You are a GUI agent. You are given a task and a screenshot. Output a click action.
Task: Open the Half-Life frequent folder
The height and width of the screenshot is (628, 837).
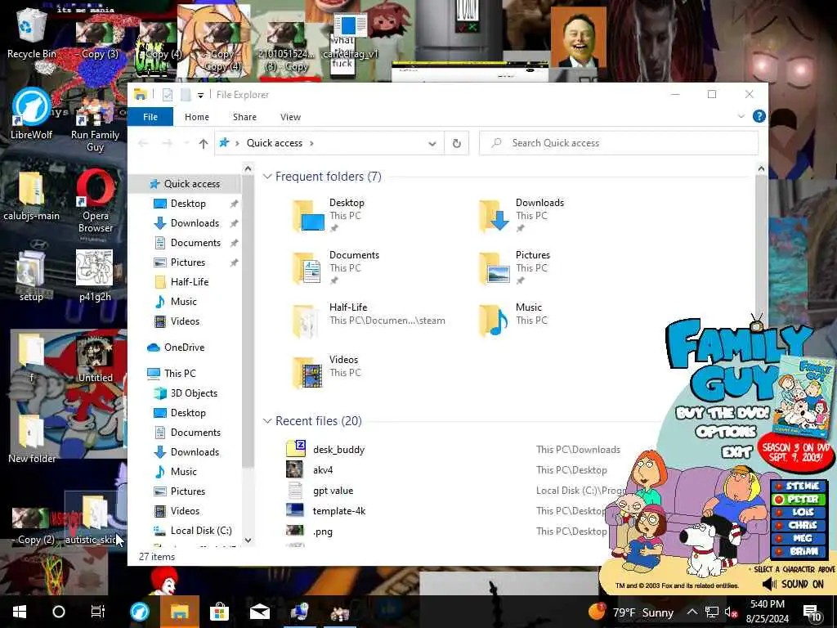[369, 320]
